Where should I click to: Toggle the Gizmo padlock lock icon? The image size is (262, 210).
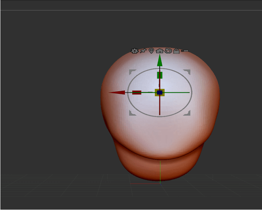pos(176,51)
